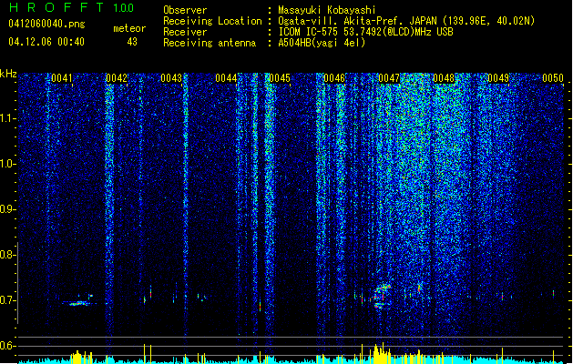Select the Ogata-vill. Akita-Pref. JAPAN location text

(x=406, y=21)
